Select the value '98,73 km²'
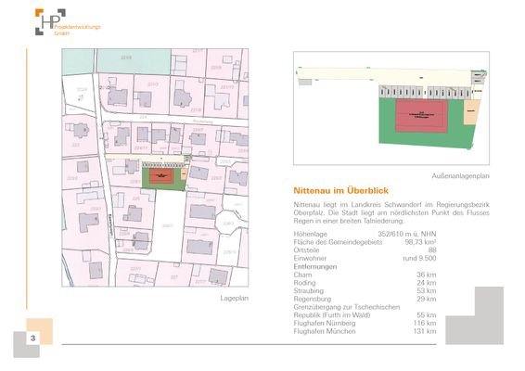The image size is (525, 371). [420, 242]
